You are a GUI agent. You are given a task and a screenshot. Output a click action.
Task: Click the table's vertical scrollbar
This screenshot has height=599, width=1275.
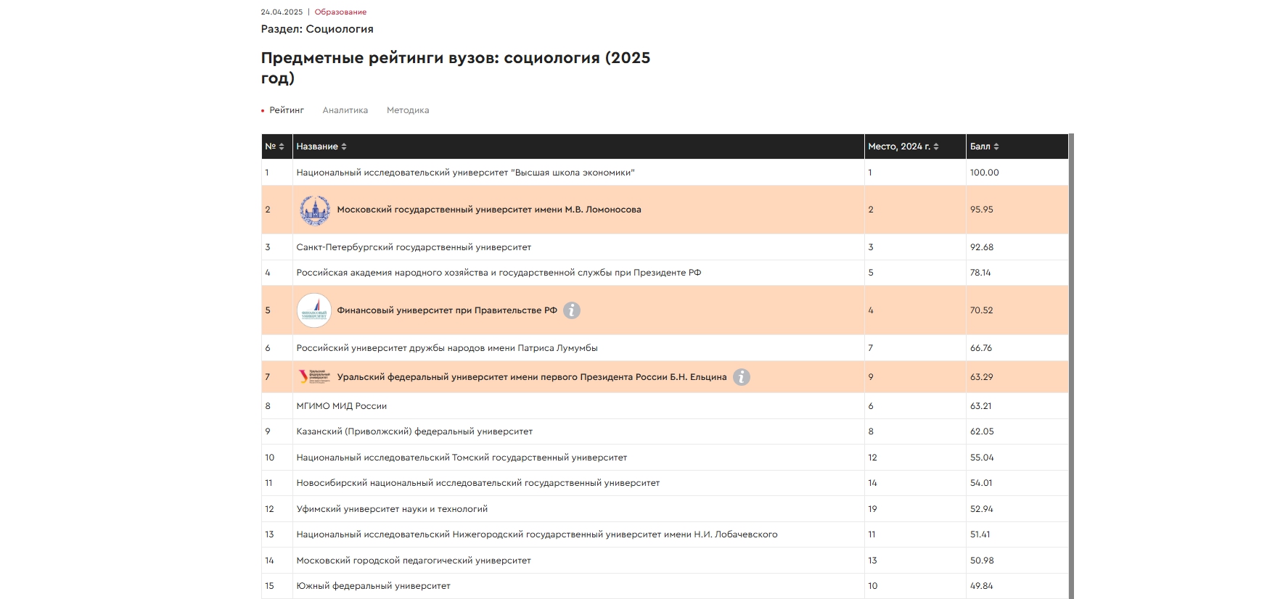point(1071,366)
